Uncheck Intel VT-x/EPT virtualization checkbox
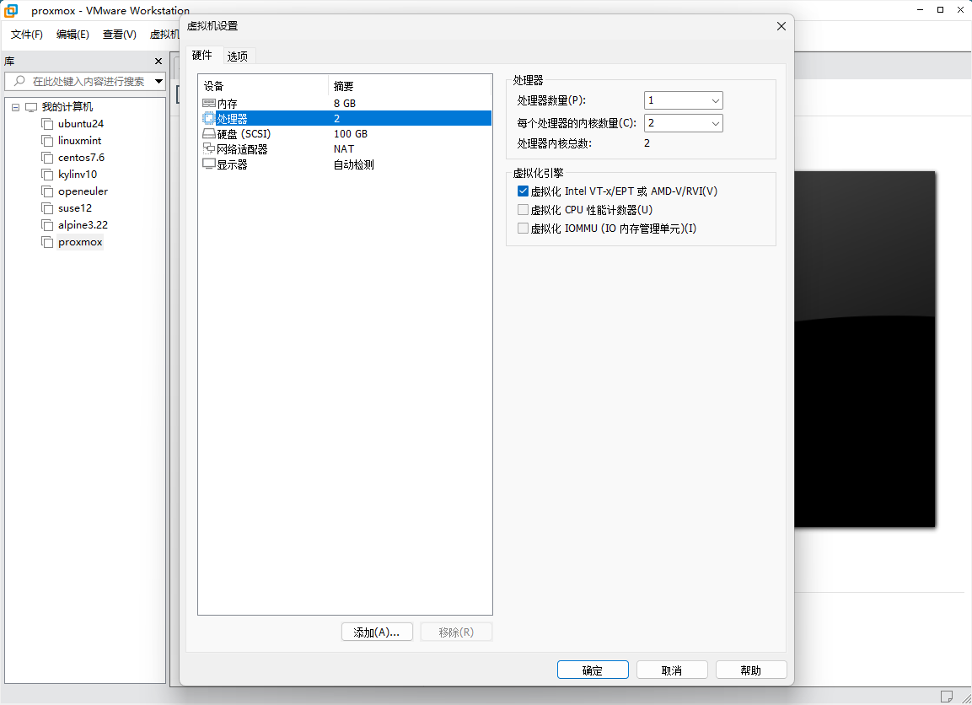 tap(523, 191)
